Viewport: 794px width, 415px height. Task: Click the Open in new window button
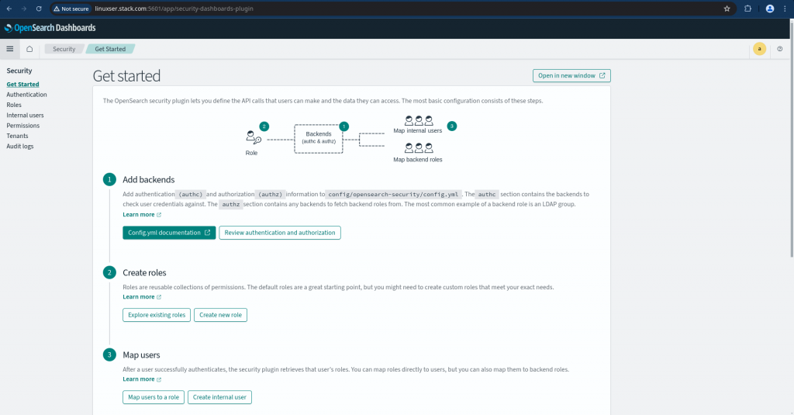pos(571,75)
